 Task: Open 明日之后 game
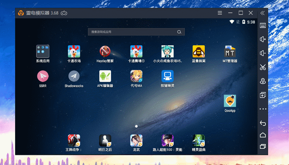105,141
